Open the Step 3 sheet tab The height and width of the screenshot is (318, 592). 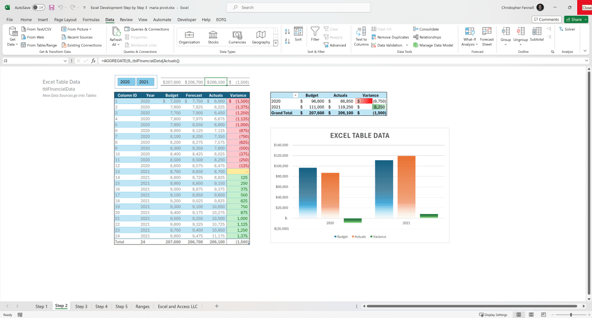pyautogui.click(x=81, y=306)
